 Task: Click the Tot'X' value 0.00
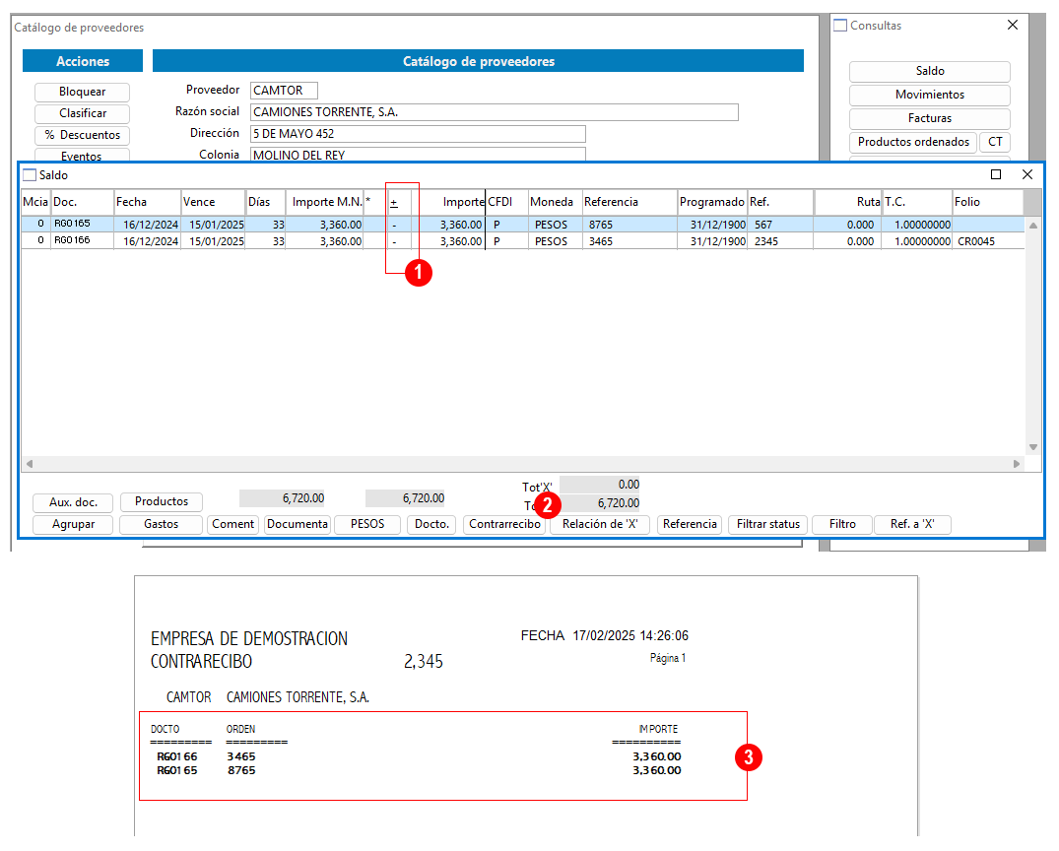(600, 485)
